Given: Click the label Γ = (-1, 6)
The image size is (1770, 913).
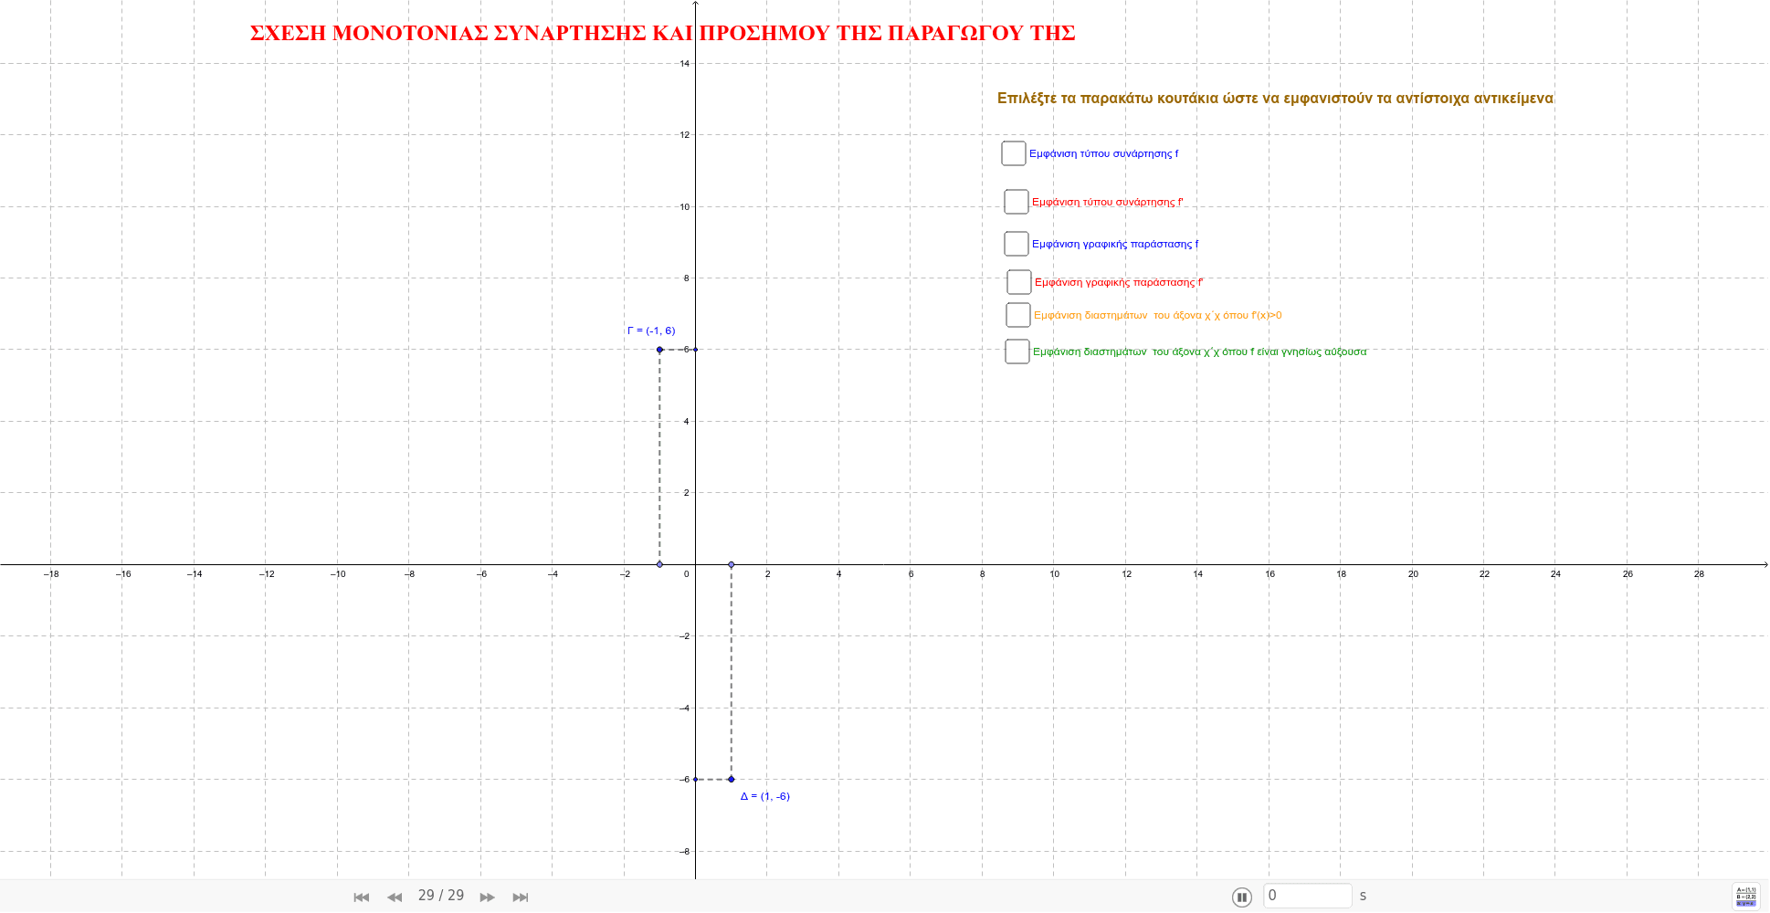Looking at the screenshot, I should pos(651,331).
